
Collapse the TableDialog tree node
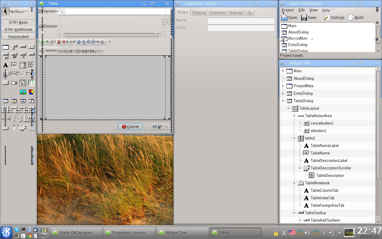283,101
